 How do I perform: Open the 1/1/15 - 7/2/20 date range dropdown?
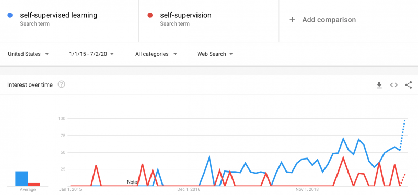[x=91, y=54]
